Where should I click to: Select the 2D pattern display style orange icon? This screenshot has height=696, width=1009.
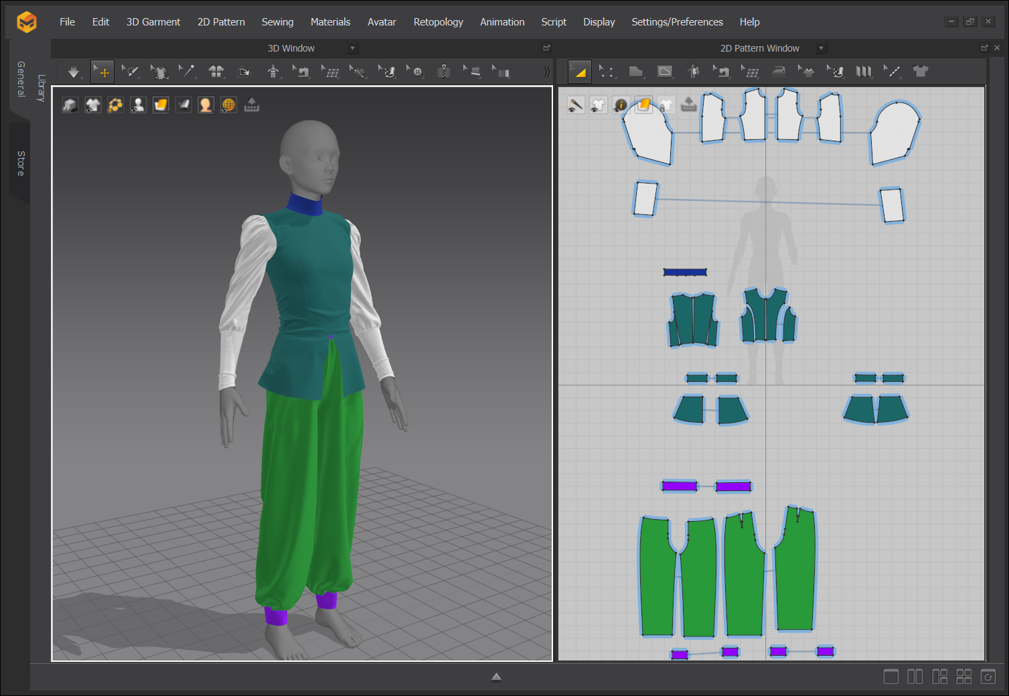pyautogui.click(x=643, y=105)
